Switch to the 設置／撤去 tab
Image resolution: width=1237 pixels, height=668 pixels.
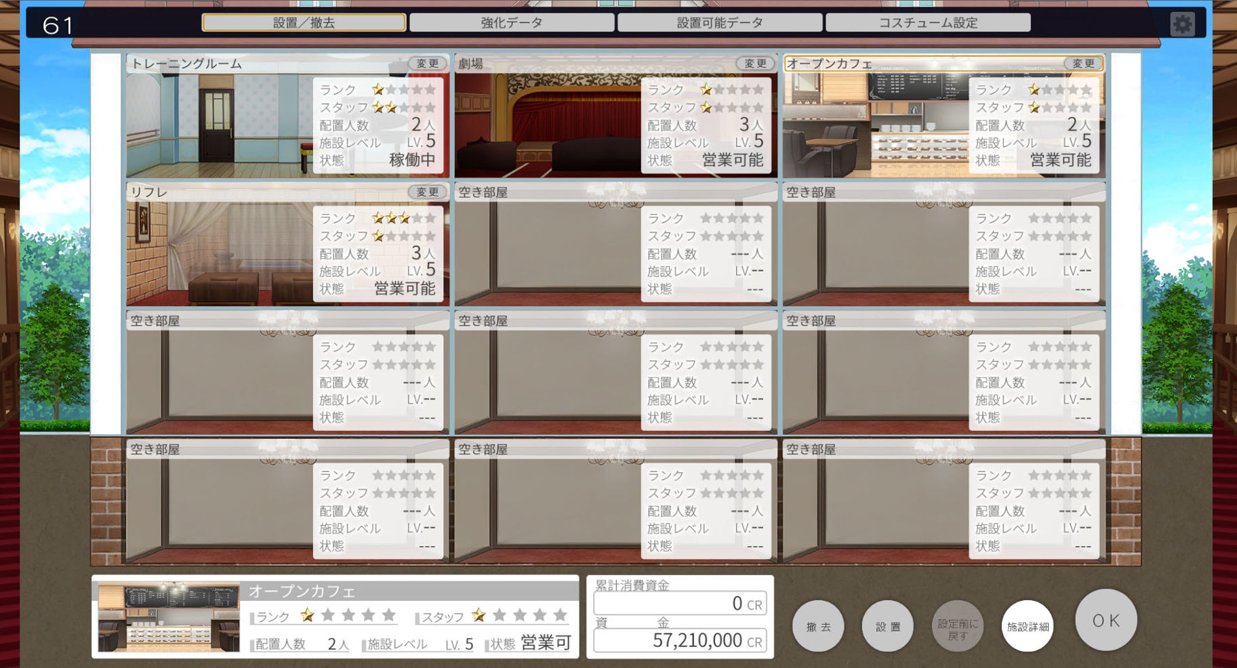[x=304, y=22]
